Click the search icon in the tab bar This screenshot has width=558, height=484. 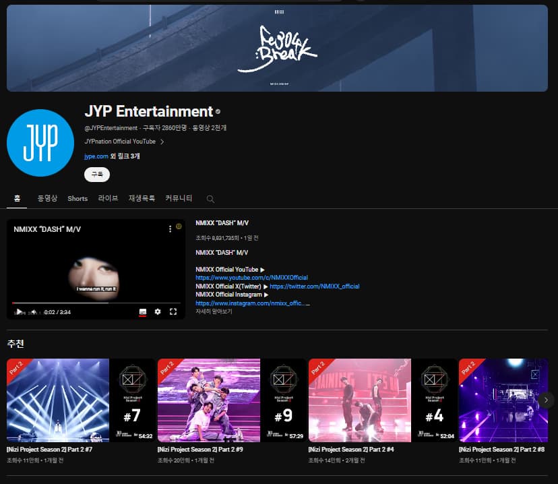(209, 198)
